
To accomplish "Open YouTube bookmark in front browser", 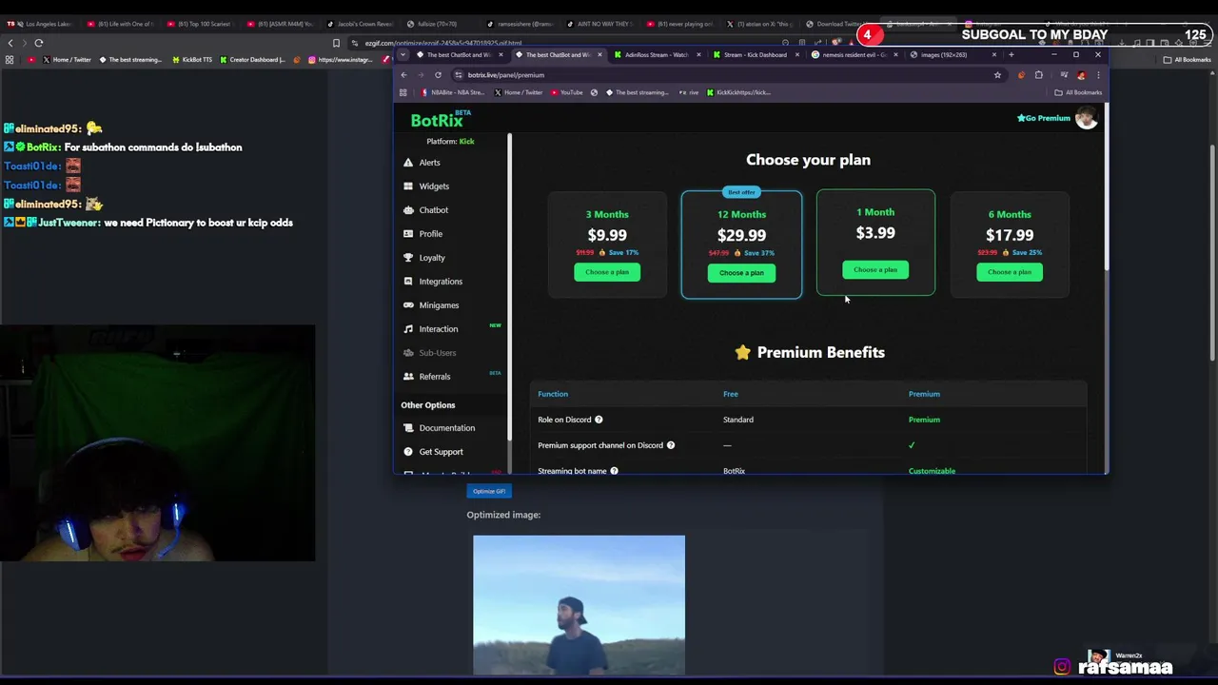I will [x=565, y=92].
